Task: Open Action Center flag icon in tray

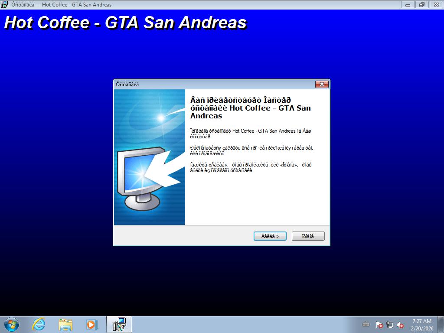Action: tap(379, 325)
